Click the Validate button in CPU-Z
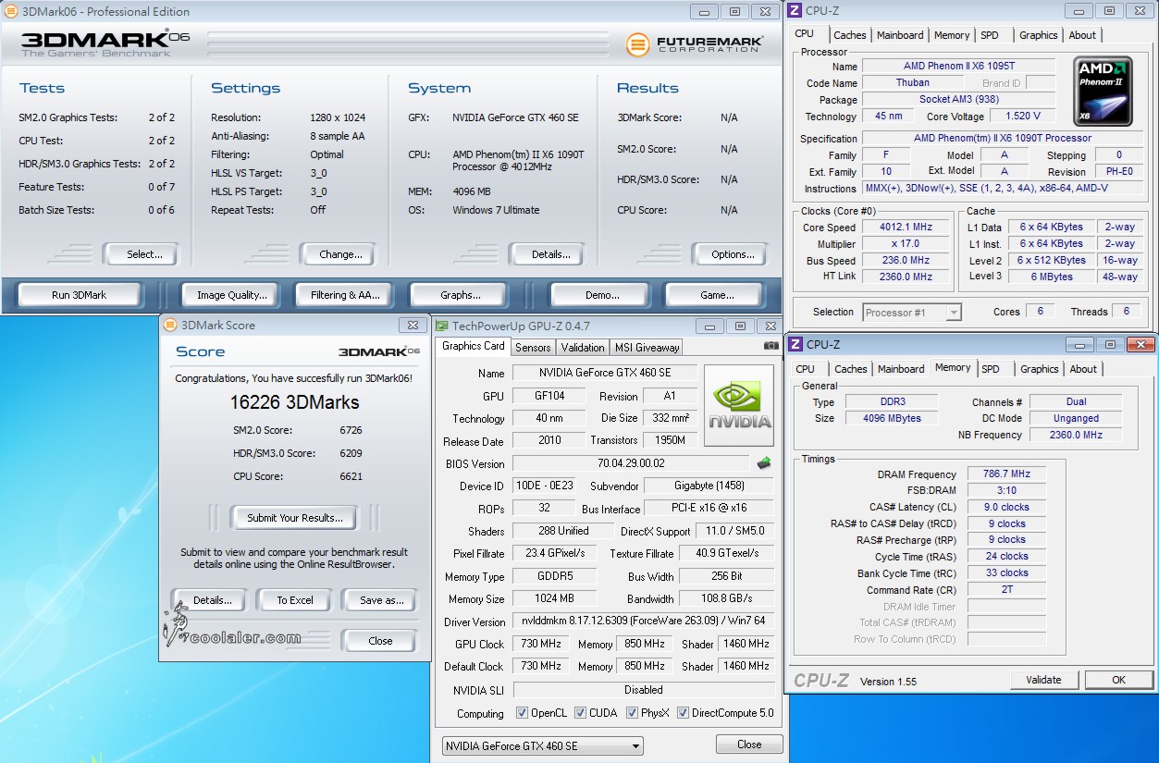 click(1043, 680)
